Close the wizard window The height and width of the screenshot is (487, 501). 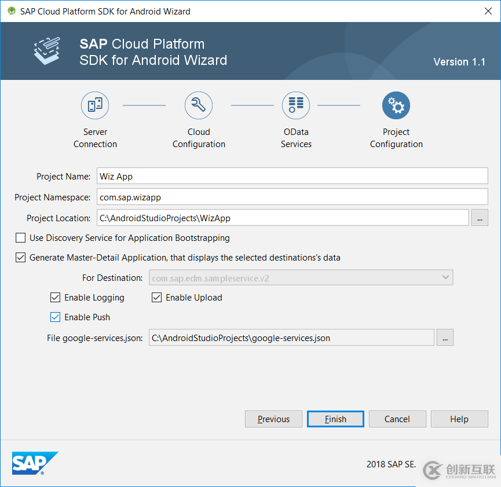485,11
